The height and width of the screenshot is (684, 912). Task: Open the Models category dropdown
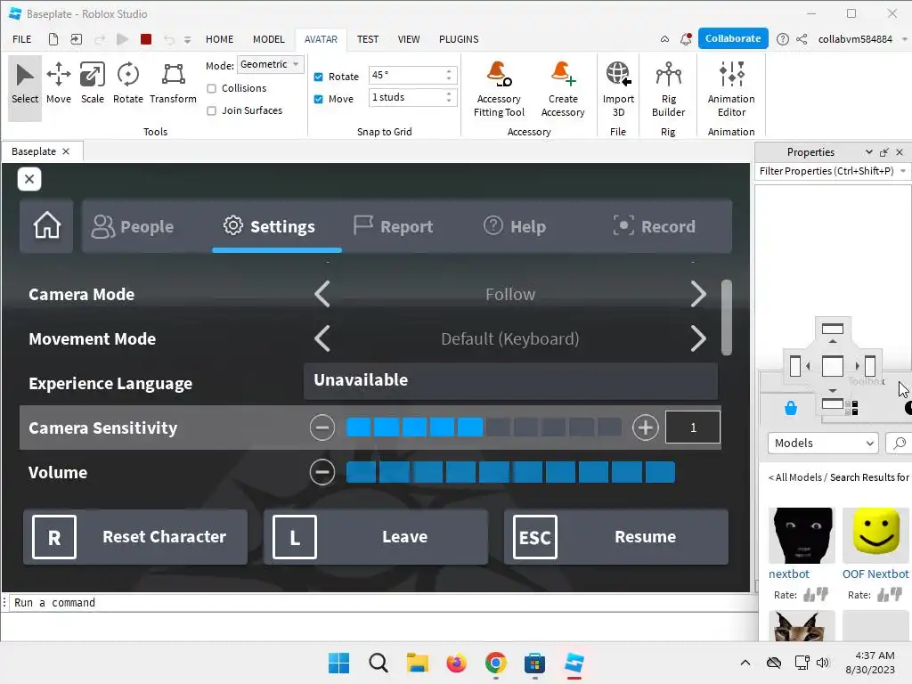[822, 444]
